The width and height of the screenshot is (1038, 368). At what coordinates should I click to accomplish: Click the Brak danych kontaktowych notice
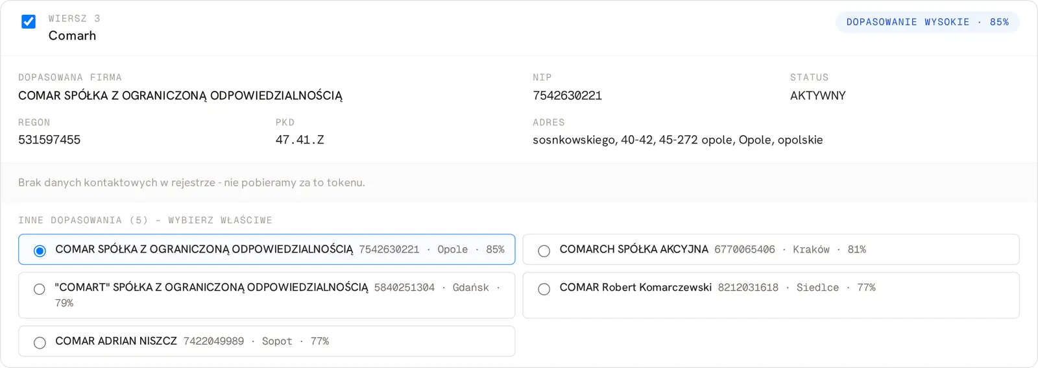click(x=191, y=182)
